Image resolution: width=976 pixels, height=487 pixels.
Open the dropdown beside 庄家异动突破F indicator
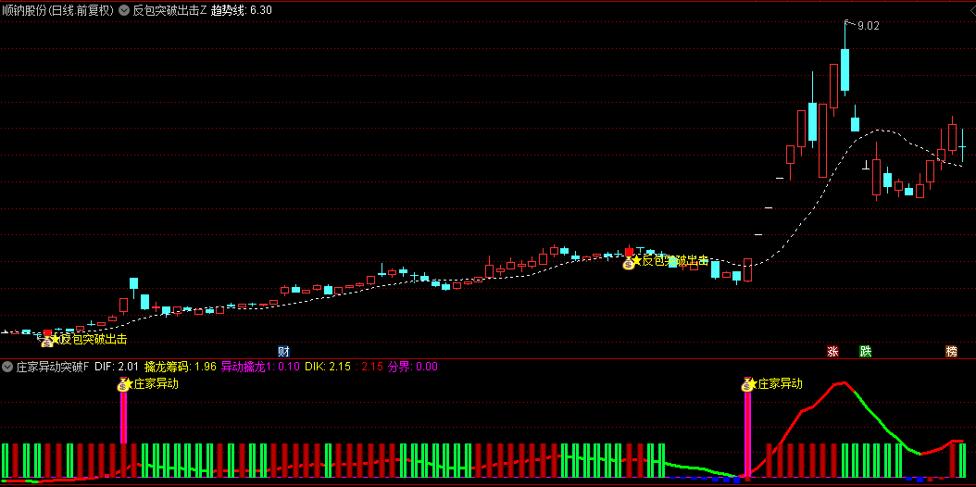pyautogui.click(x=7, y=367)
